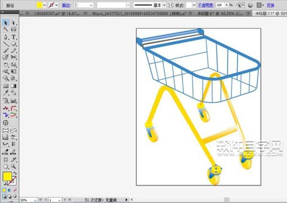Enable Draw Behind mode
The width and height of the screenshot is (287, 203).
coord(10,196)
